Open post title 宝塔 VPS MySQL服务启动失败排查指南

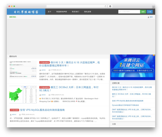42,110
